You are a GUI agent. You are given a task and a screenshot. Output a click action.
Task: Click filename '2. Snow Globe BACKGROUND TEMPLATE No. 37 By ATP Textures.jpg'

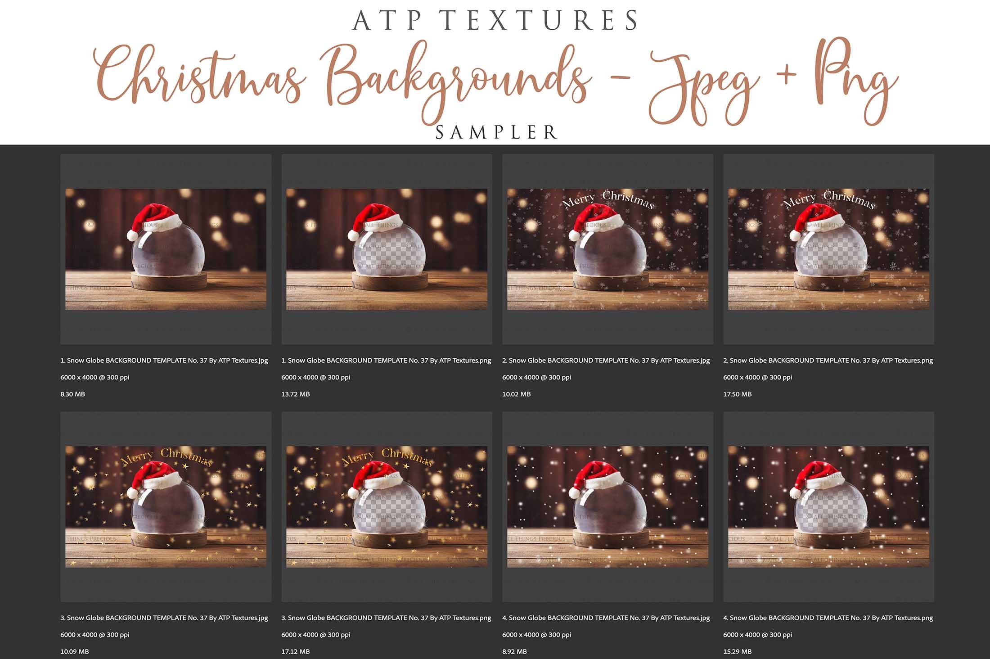tap(606, 361)
